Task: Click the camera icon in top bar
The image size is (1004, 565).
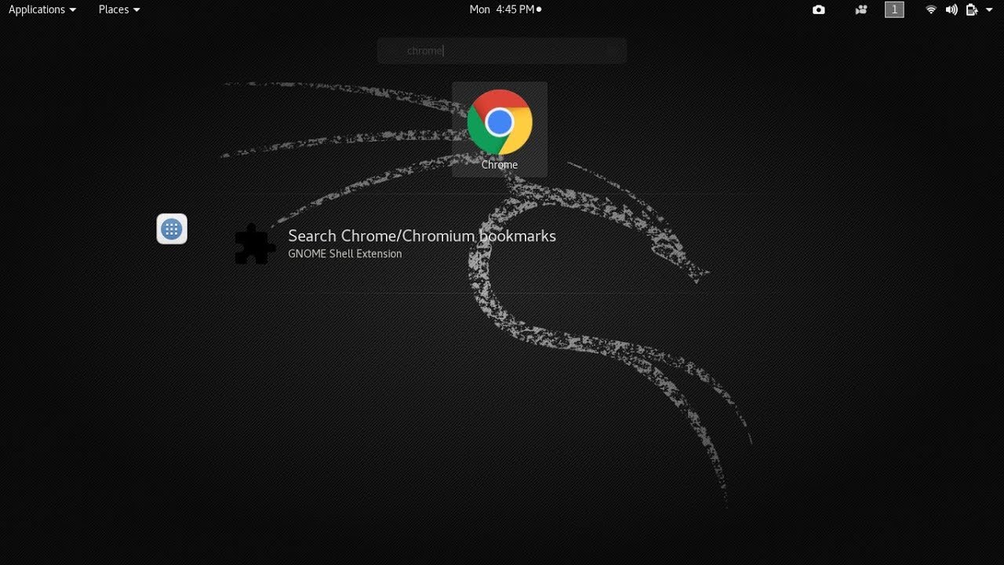Action: (819, 9)
